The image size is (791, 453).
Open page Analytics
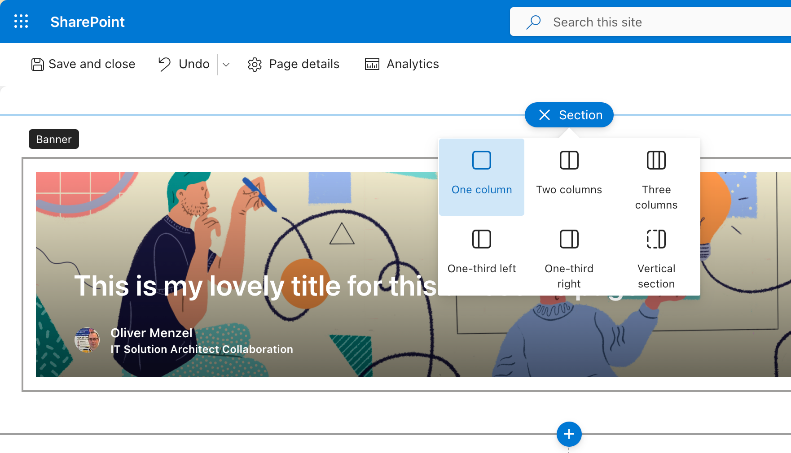[x=402, y=64]
